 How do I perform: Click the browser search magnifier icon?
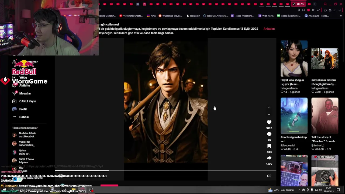click(325, 4)
